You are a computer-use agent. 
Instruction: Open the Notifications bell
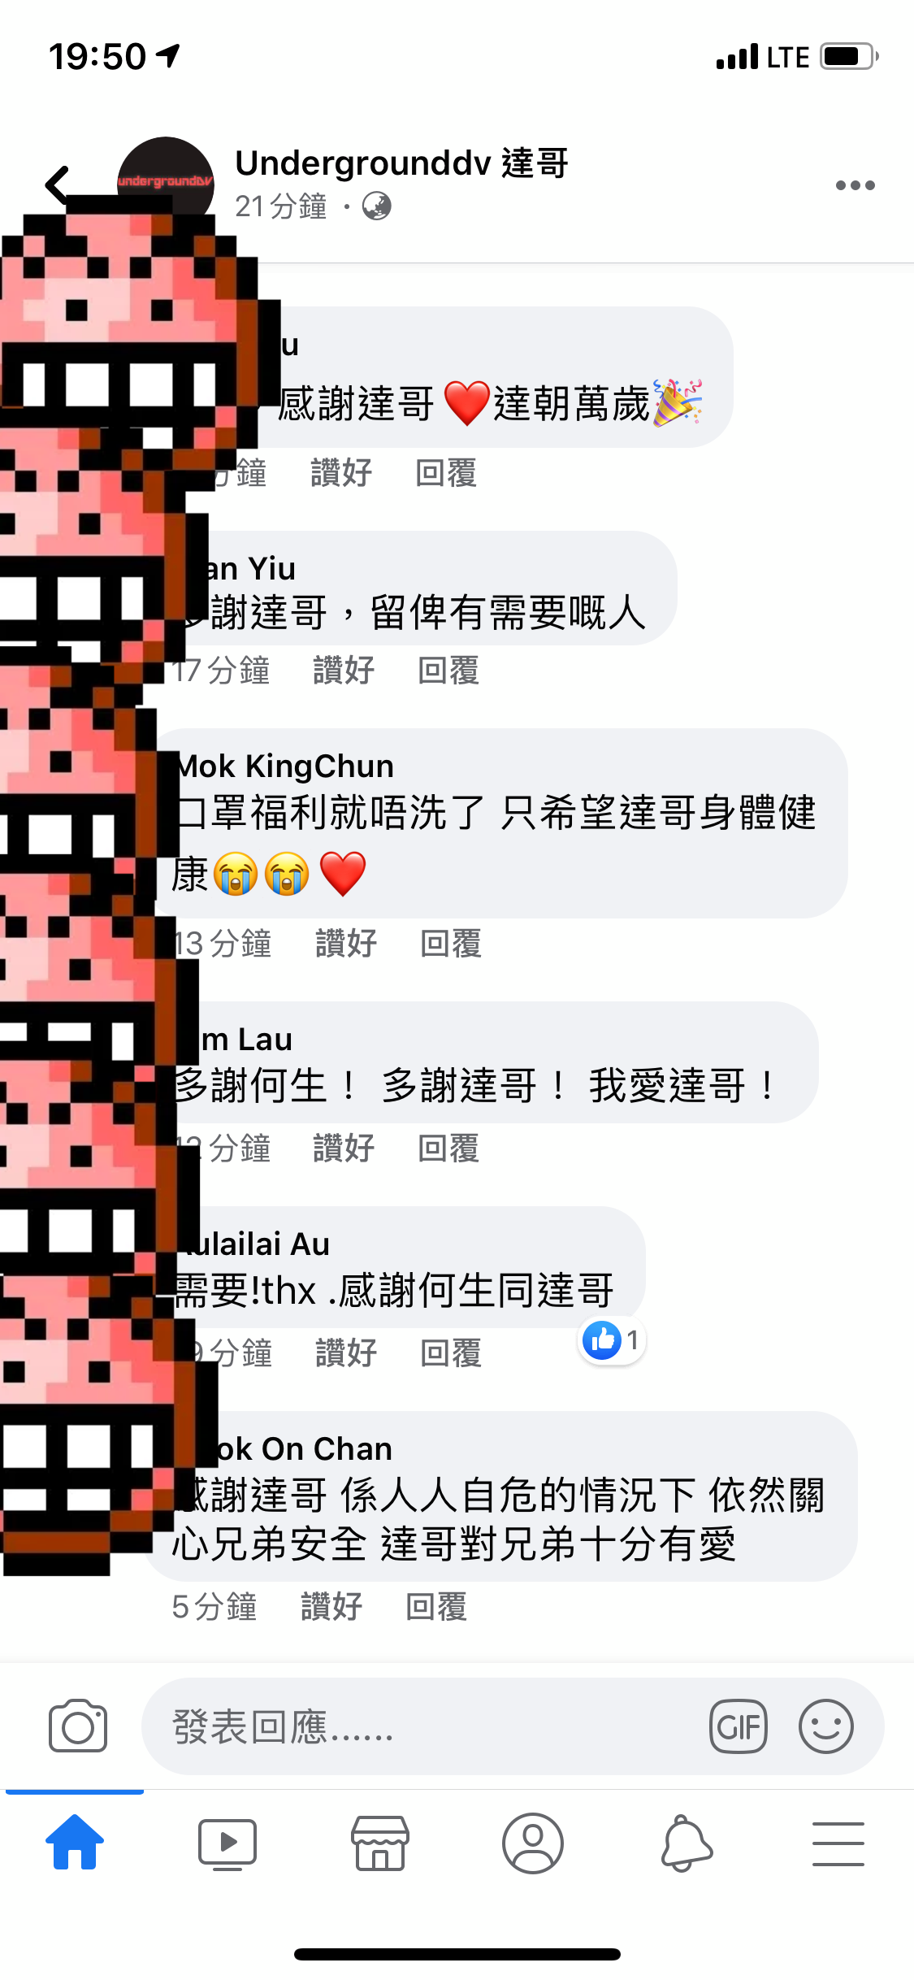point(686,1843)
